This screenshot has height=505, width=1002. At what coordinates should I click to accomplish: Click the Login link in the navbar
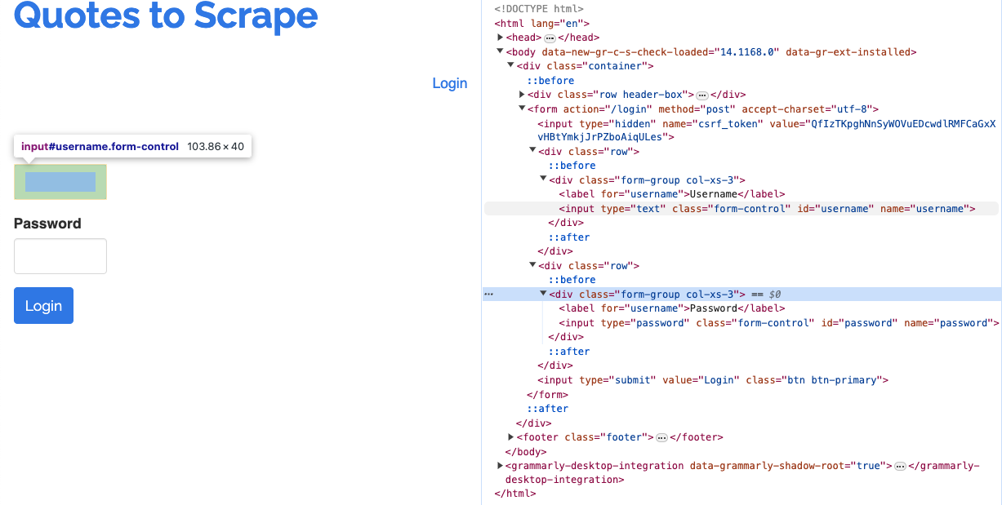pyautogui.click(x=449, y=83)
